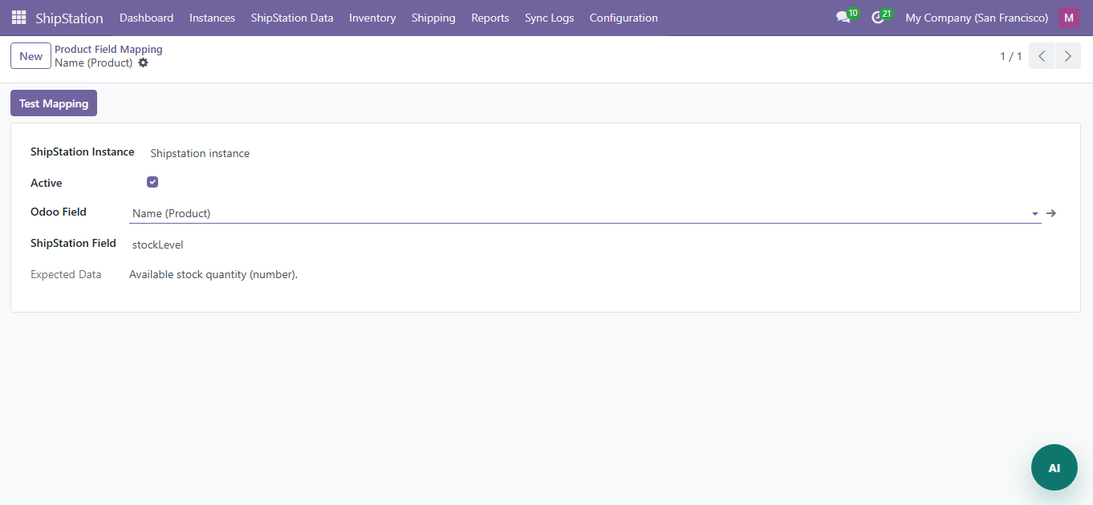Screen dimensions: 1093x505
Task: Open the ShipStation Data menu
Action: point(291,18)
